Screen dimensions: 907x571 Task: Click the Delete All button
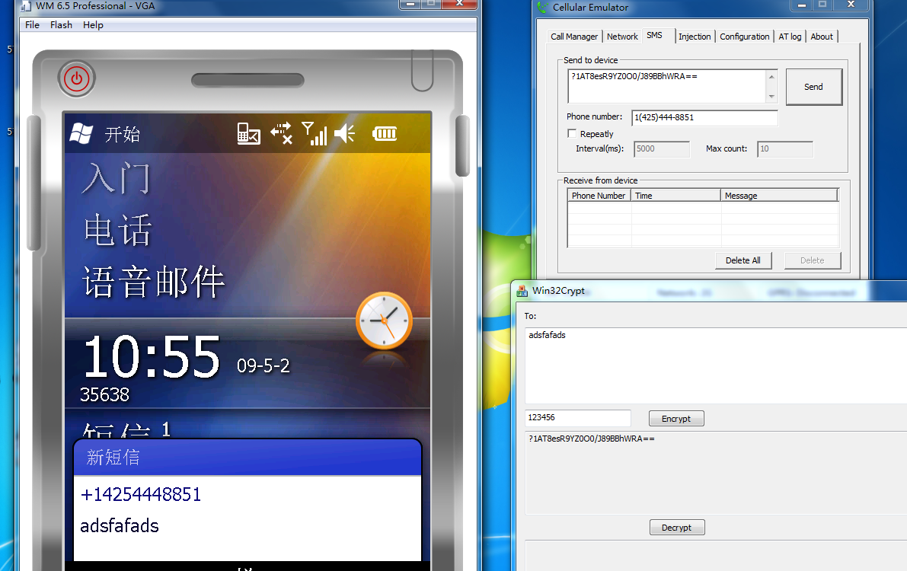pyautogui.click(x=743, y=260)
